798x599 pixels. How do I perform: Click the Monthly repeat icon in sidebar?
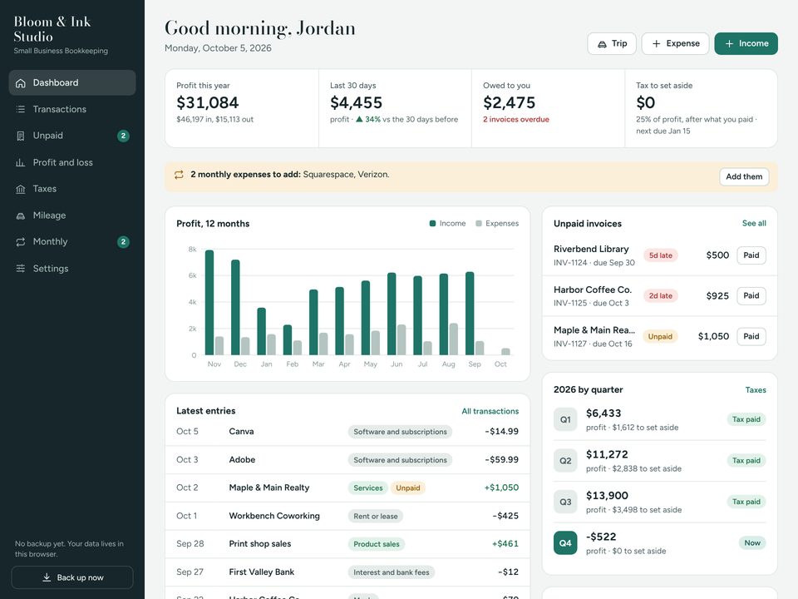coord(20,242)
